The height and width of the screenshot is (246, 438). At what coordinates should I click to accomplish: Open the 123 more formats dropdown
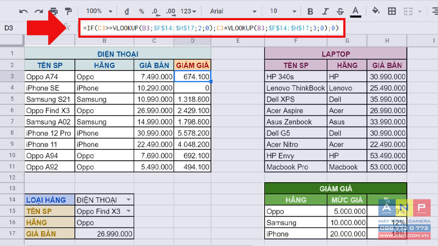click(x=188, y=11)
